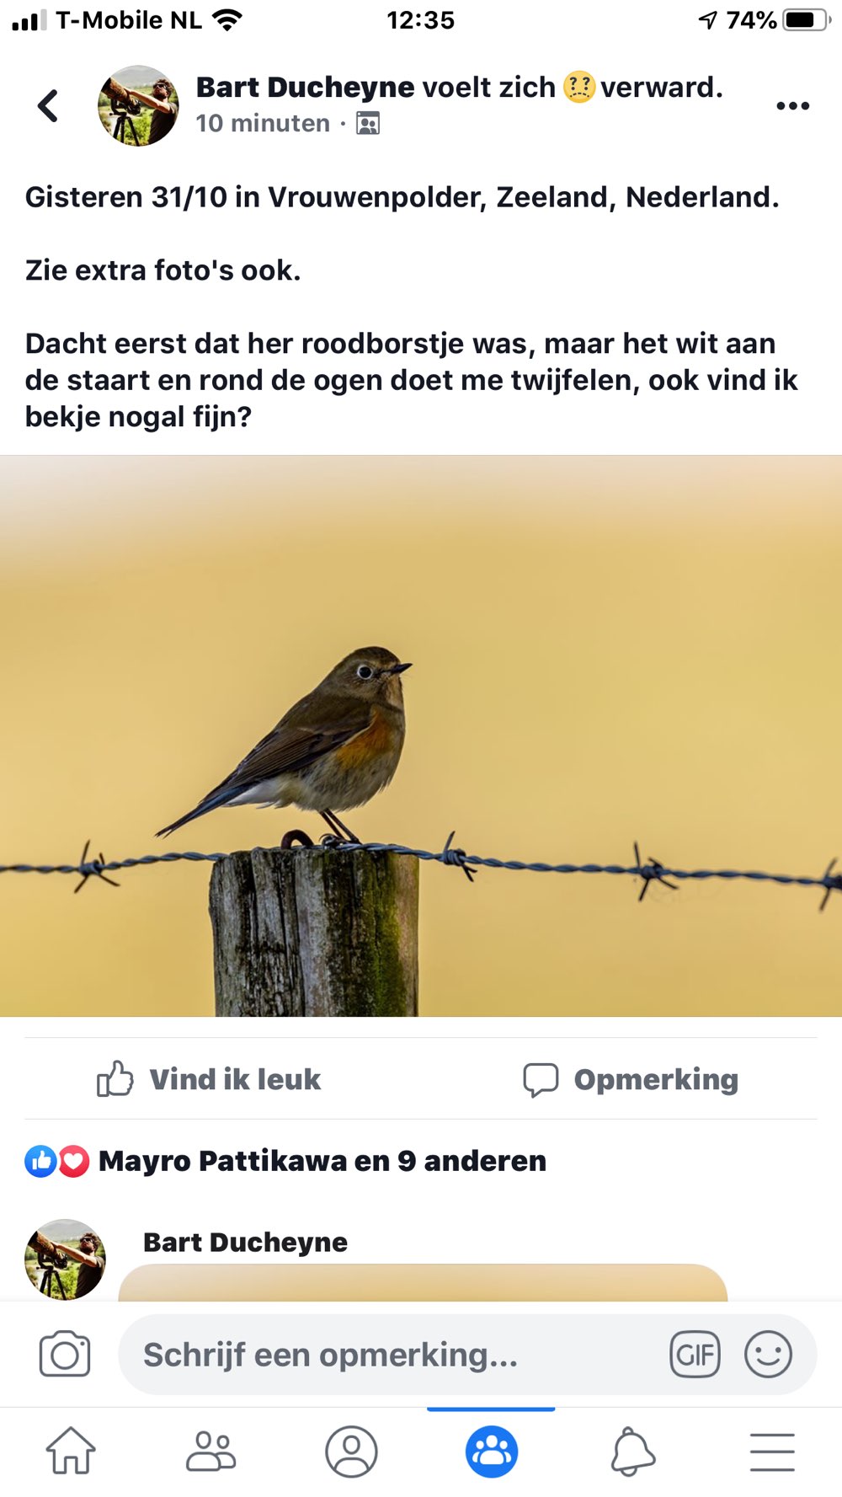View reactions from Mayro Pattikawa en 9 anderen
842x1497 pixels.
pos(322,1161)
